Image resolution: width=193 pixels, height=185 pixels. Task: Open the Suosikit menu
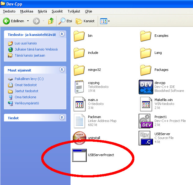point(57,11)
